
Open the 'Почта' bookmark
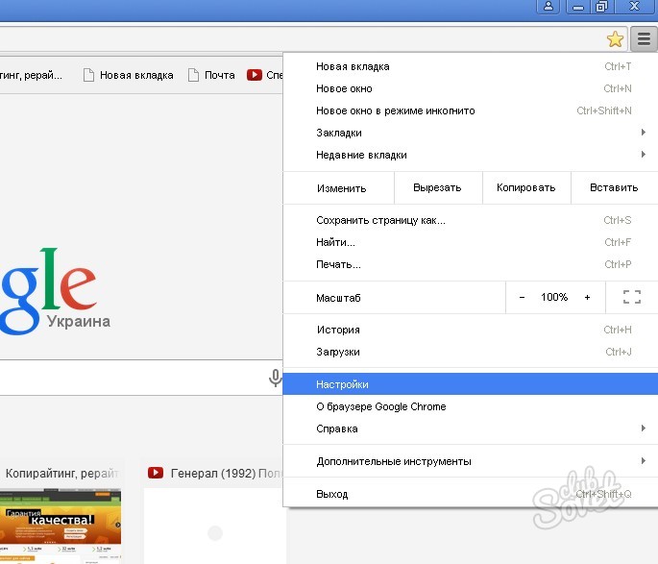coord(211,75)
